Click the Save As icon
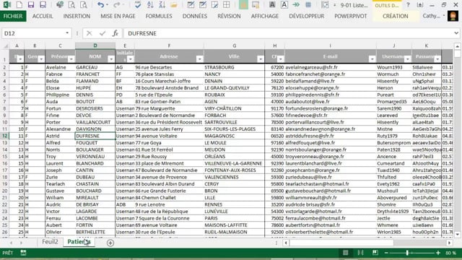The image size is (462, 260). point(43,5)
